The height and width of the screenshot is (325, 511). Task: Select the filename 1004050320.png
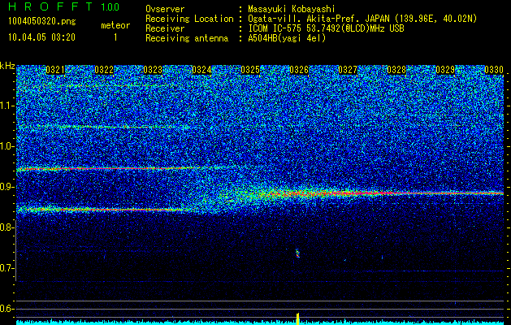pyautogui.click(x=42, y=21)
